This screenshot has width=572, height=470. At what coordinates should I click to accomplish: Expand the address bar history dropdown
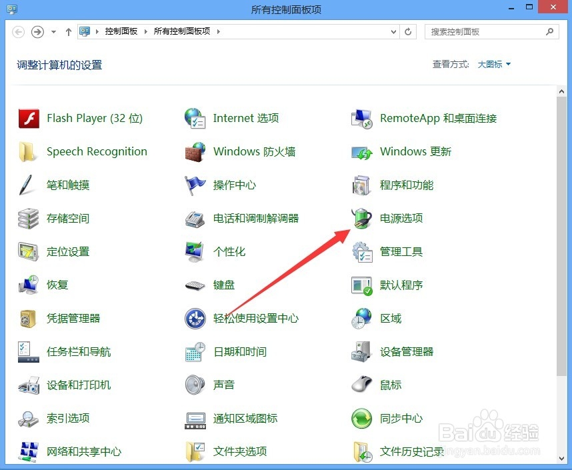pos(393,32)
